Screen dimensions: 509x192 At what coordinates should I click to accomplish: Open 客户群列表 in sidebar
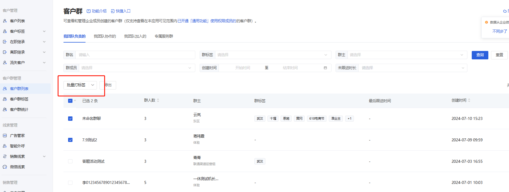25,89
